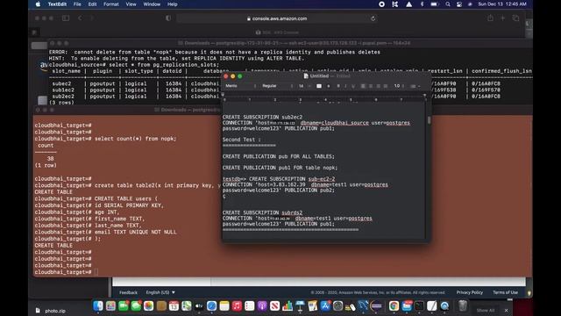The width and height of the screenshot is (561, 316).
Task: Open the TextEdit application menu
Action: pos(57,4)
